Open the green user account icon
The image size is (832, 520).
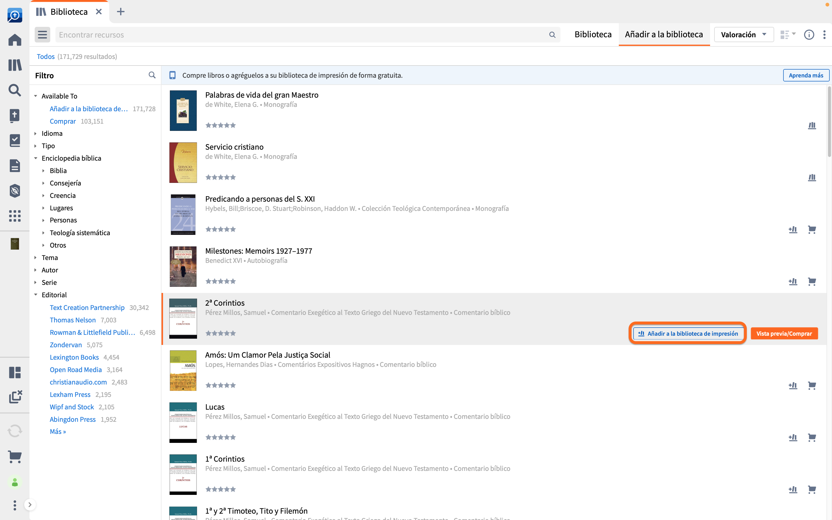click(15, 482)
